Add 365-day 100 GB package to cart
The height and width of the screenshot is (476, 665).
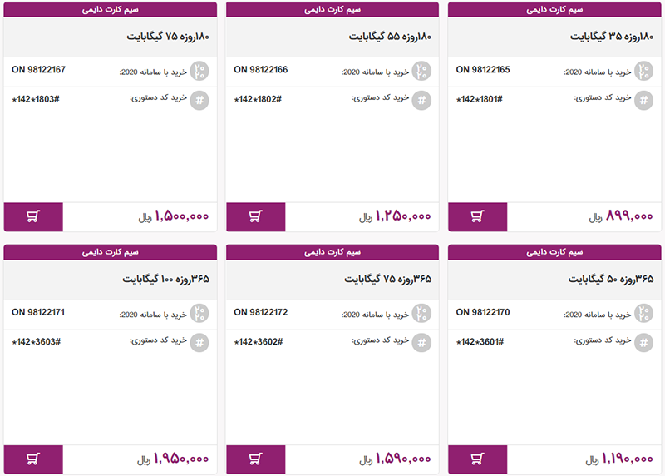tap(33, 459)
